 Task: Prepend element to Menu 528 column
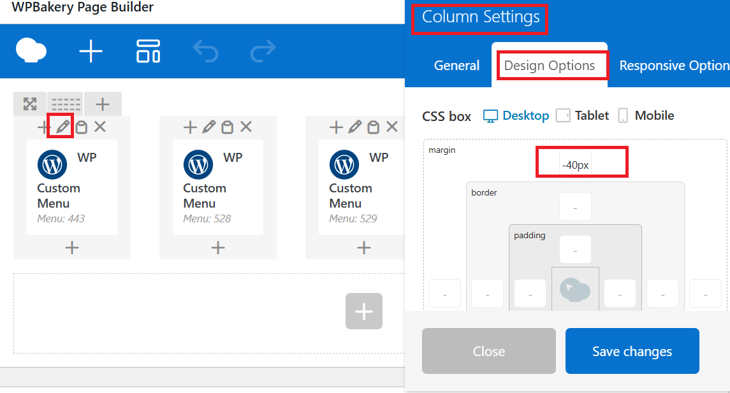click(190, 127)
